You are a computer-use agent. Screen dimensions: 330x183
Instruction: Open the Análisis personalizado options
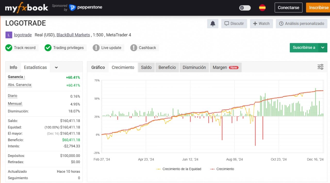pyautogui.click(x=301, y=24)
